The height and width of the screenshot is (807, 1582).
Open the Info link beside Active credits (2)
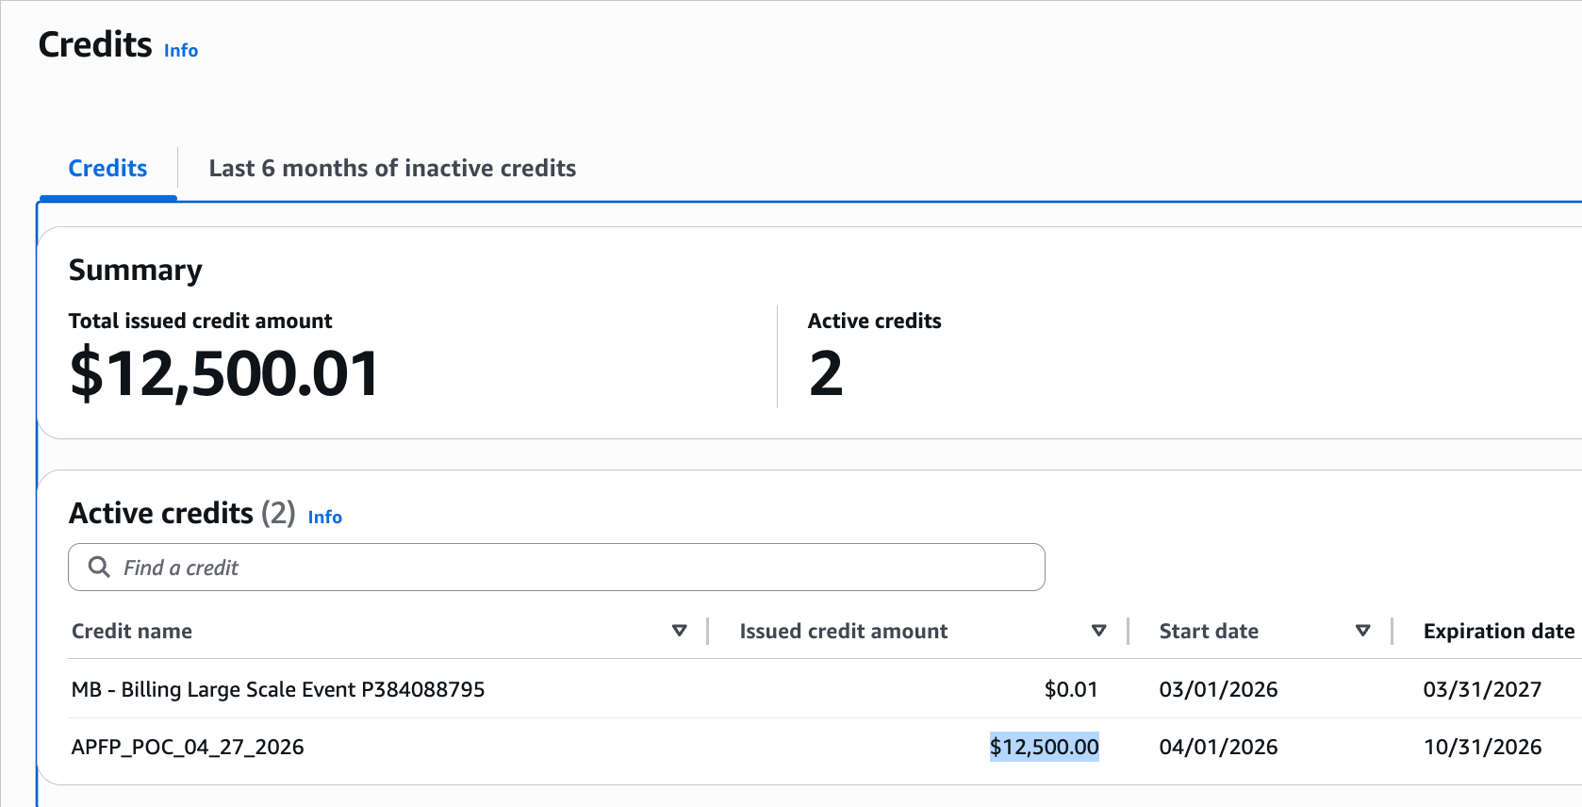click(x=324, y=517)
